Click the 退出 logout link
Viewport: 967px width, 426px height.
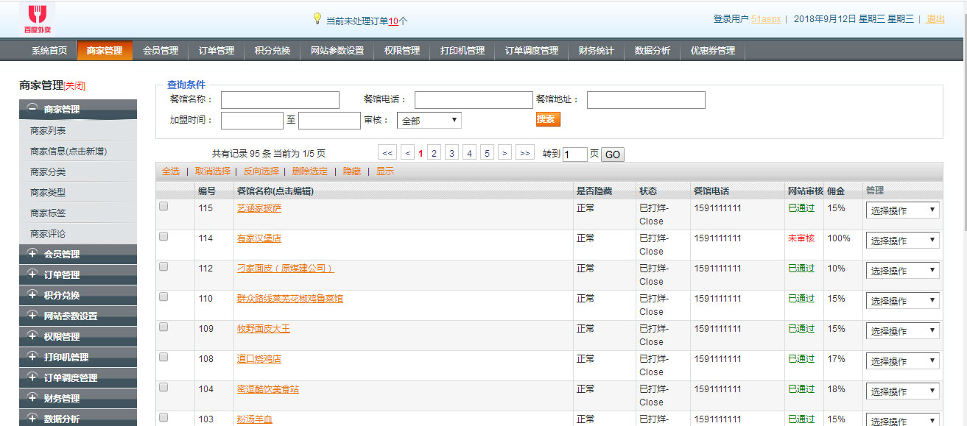point(935,19)
